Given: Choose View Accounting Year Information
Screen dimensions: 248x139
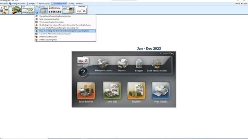Looking at the screenshot, I should tap(65, 22).
